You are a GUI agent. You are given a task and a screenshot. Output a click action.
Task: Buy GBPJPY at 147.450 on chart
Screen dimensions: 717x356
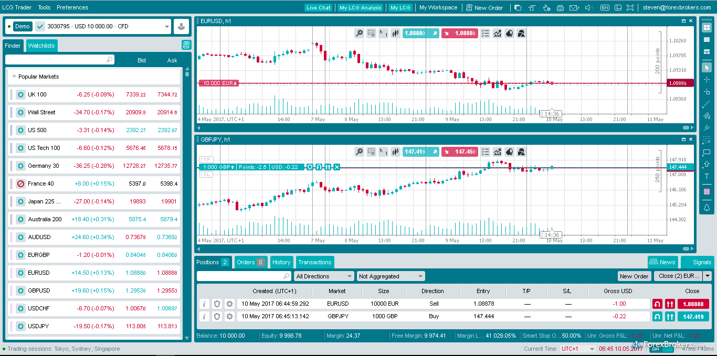coord(459,152)
